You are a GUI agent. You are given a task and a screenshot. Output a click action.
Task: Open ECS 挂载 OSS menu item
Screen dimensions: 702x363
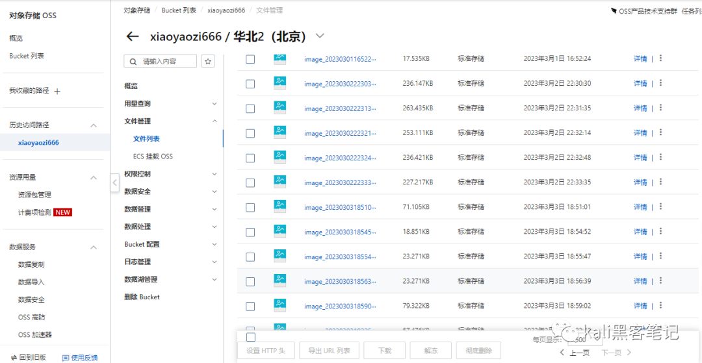click(153, 156)
